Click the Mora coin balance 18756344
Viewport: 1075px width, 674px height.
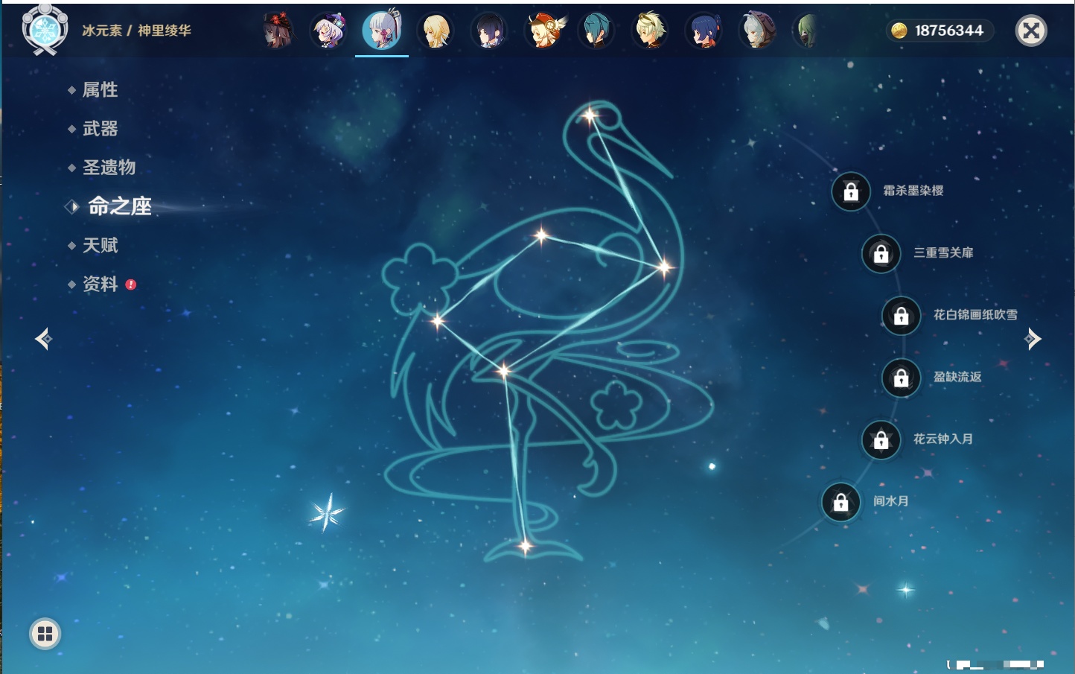pos(940,31)
